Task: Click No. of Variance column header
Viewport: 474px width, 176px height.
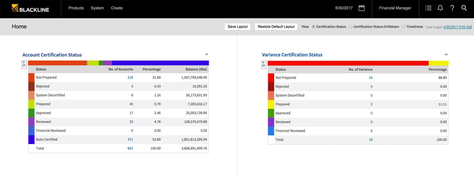Action: 361,69
